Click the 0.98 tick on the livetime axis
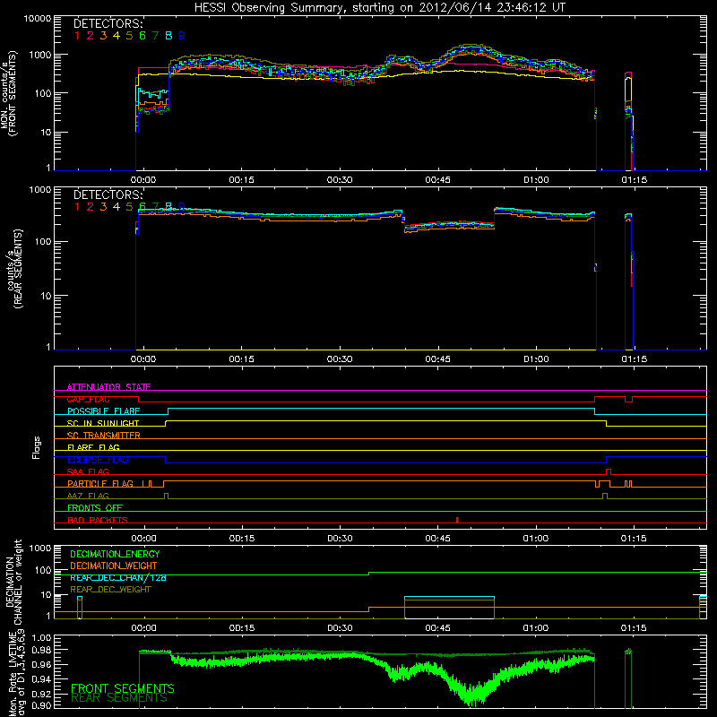 click(x=41, y=650)
